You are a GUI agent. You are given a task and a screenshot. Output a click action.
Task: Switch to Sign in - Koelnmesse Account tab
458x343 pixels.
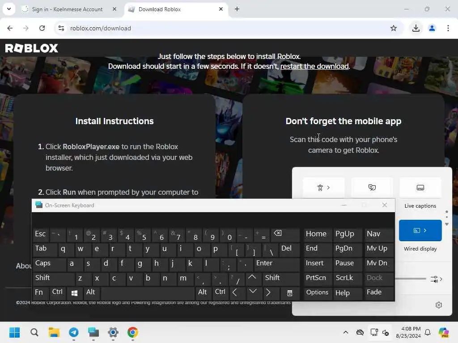click(x=68, y=9)
